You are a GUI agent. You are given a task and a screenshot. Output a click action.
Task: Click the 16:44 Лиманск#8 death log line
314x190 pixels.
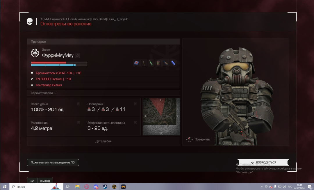[84, 19]
